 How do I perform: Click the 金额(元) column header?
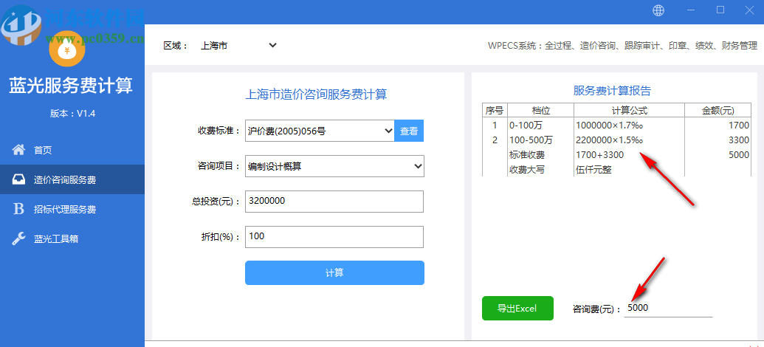click(x=717, y=110)
